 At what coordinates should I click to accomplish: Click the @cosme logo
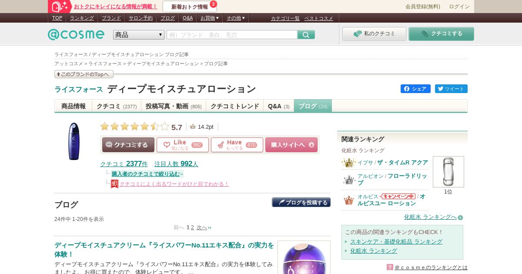pyautogui.click(x=76, y=34)
